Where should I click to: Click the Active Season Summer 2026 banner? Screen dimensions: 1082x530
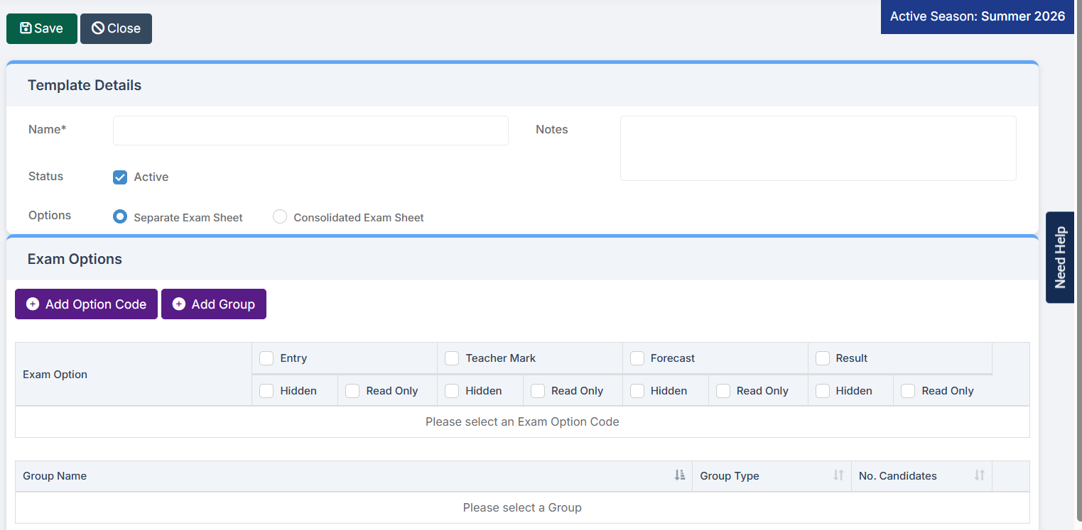(x=977, y=16)
